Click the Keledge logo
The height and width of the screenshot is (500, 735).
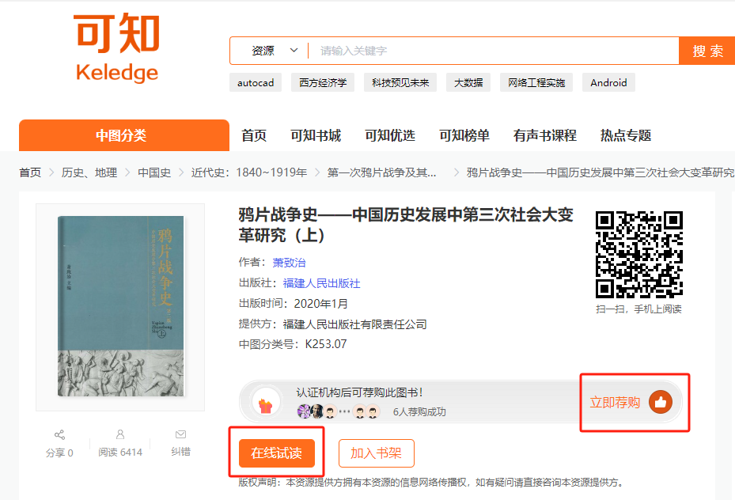(117, 47)
